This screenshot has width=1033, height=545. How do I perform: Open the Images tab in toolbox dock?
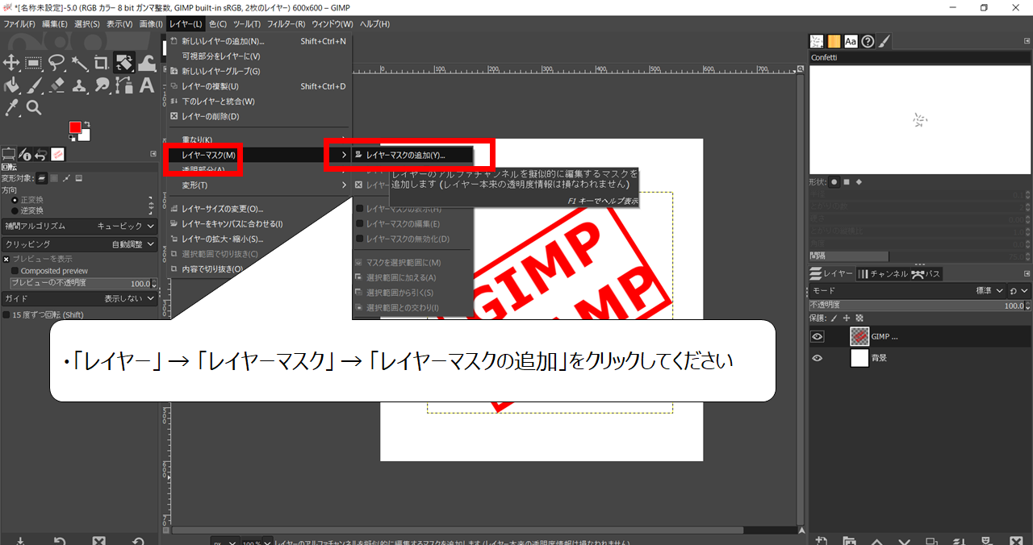coord(58,154)
